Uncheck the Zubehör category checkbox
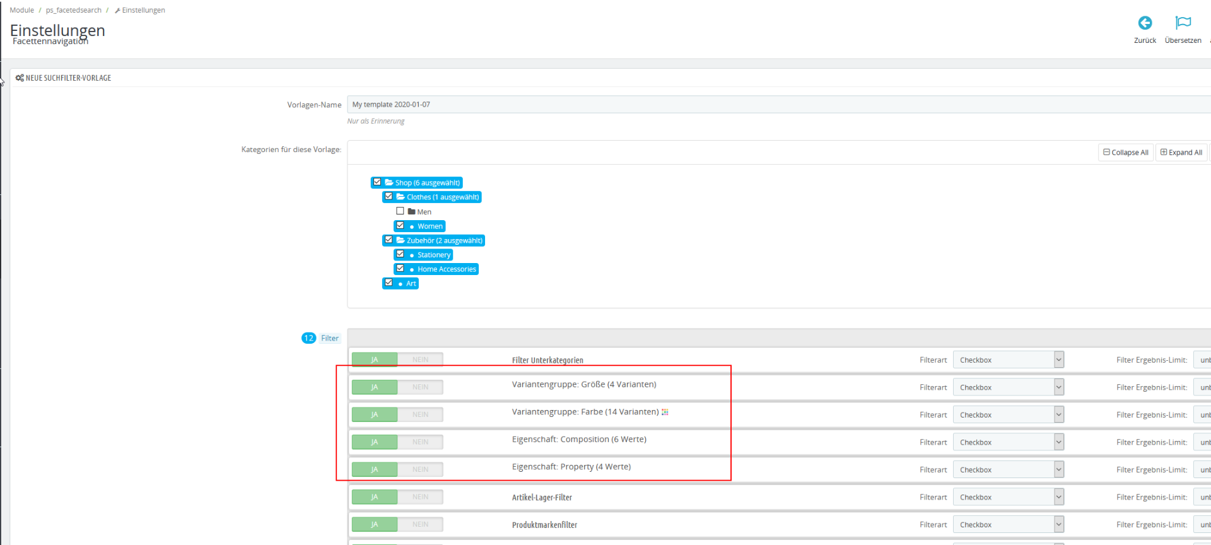The width and height of the screenshot is (1211, 545). (x=389, y=240)
